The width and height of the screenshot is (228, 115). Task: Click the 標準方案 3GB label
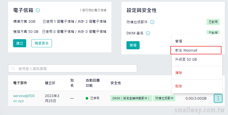pos(24,21)
